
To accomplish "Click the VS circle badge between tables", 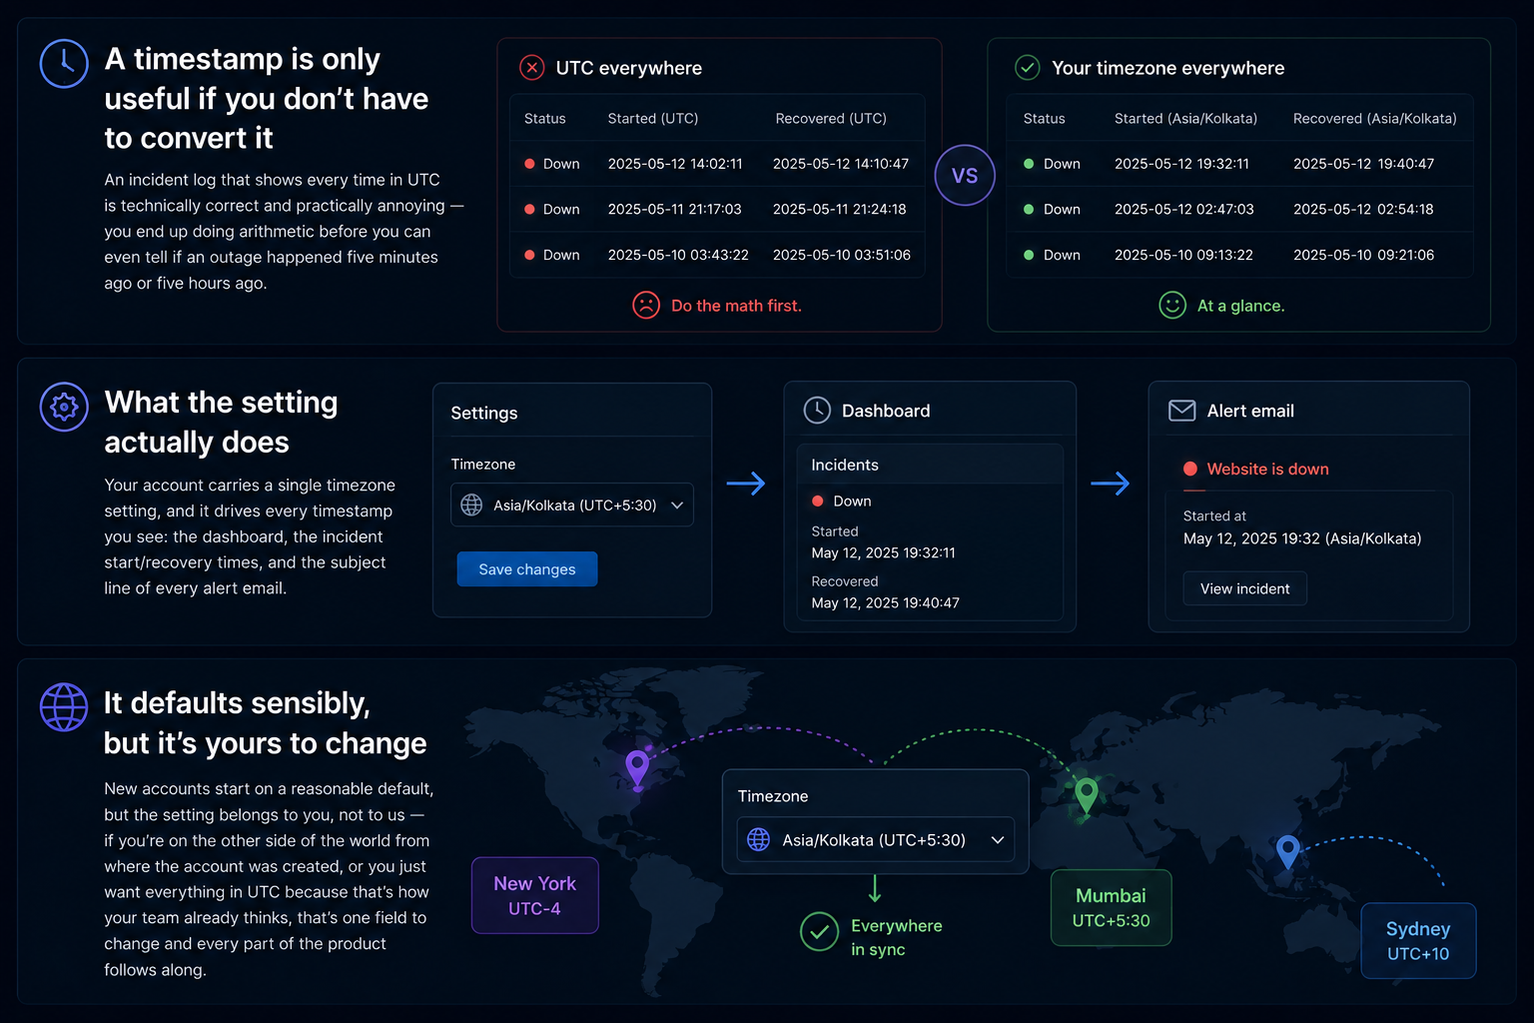I will tap(965, 175).
